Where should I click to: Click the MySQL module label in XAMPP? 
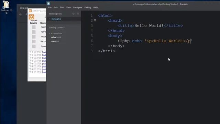(x=43, y=32)
